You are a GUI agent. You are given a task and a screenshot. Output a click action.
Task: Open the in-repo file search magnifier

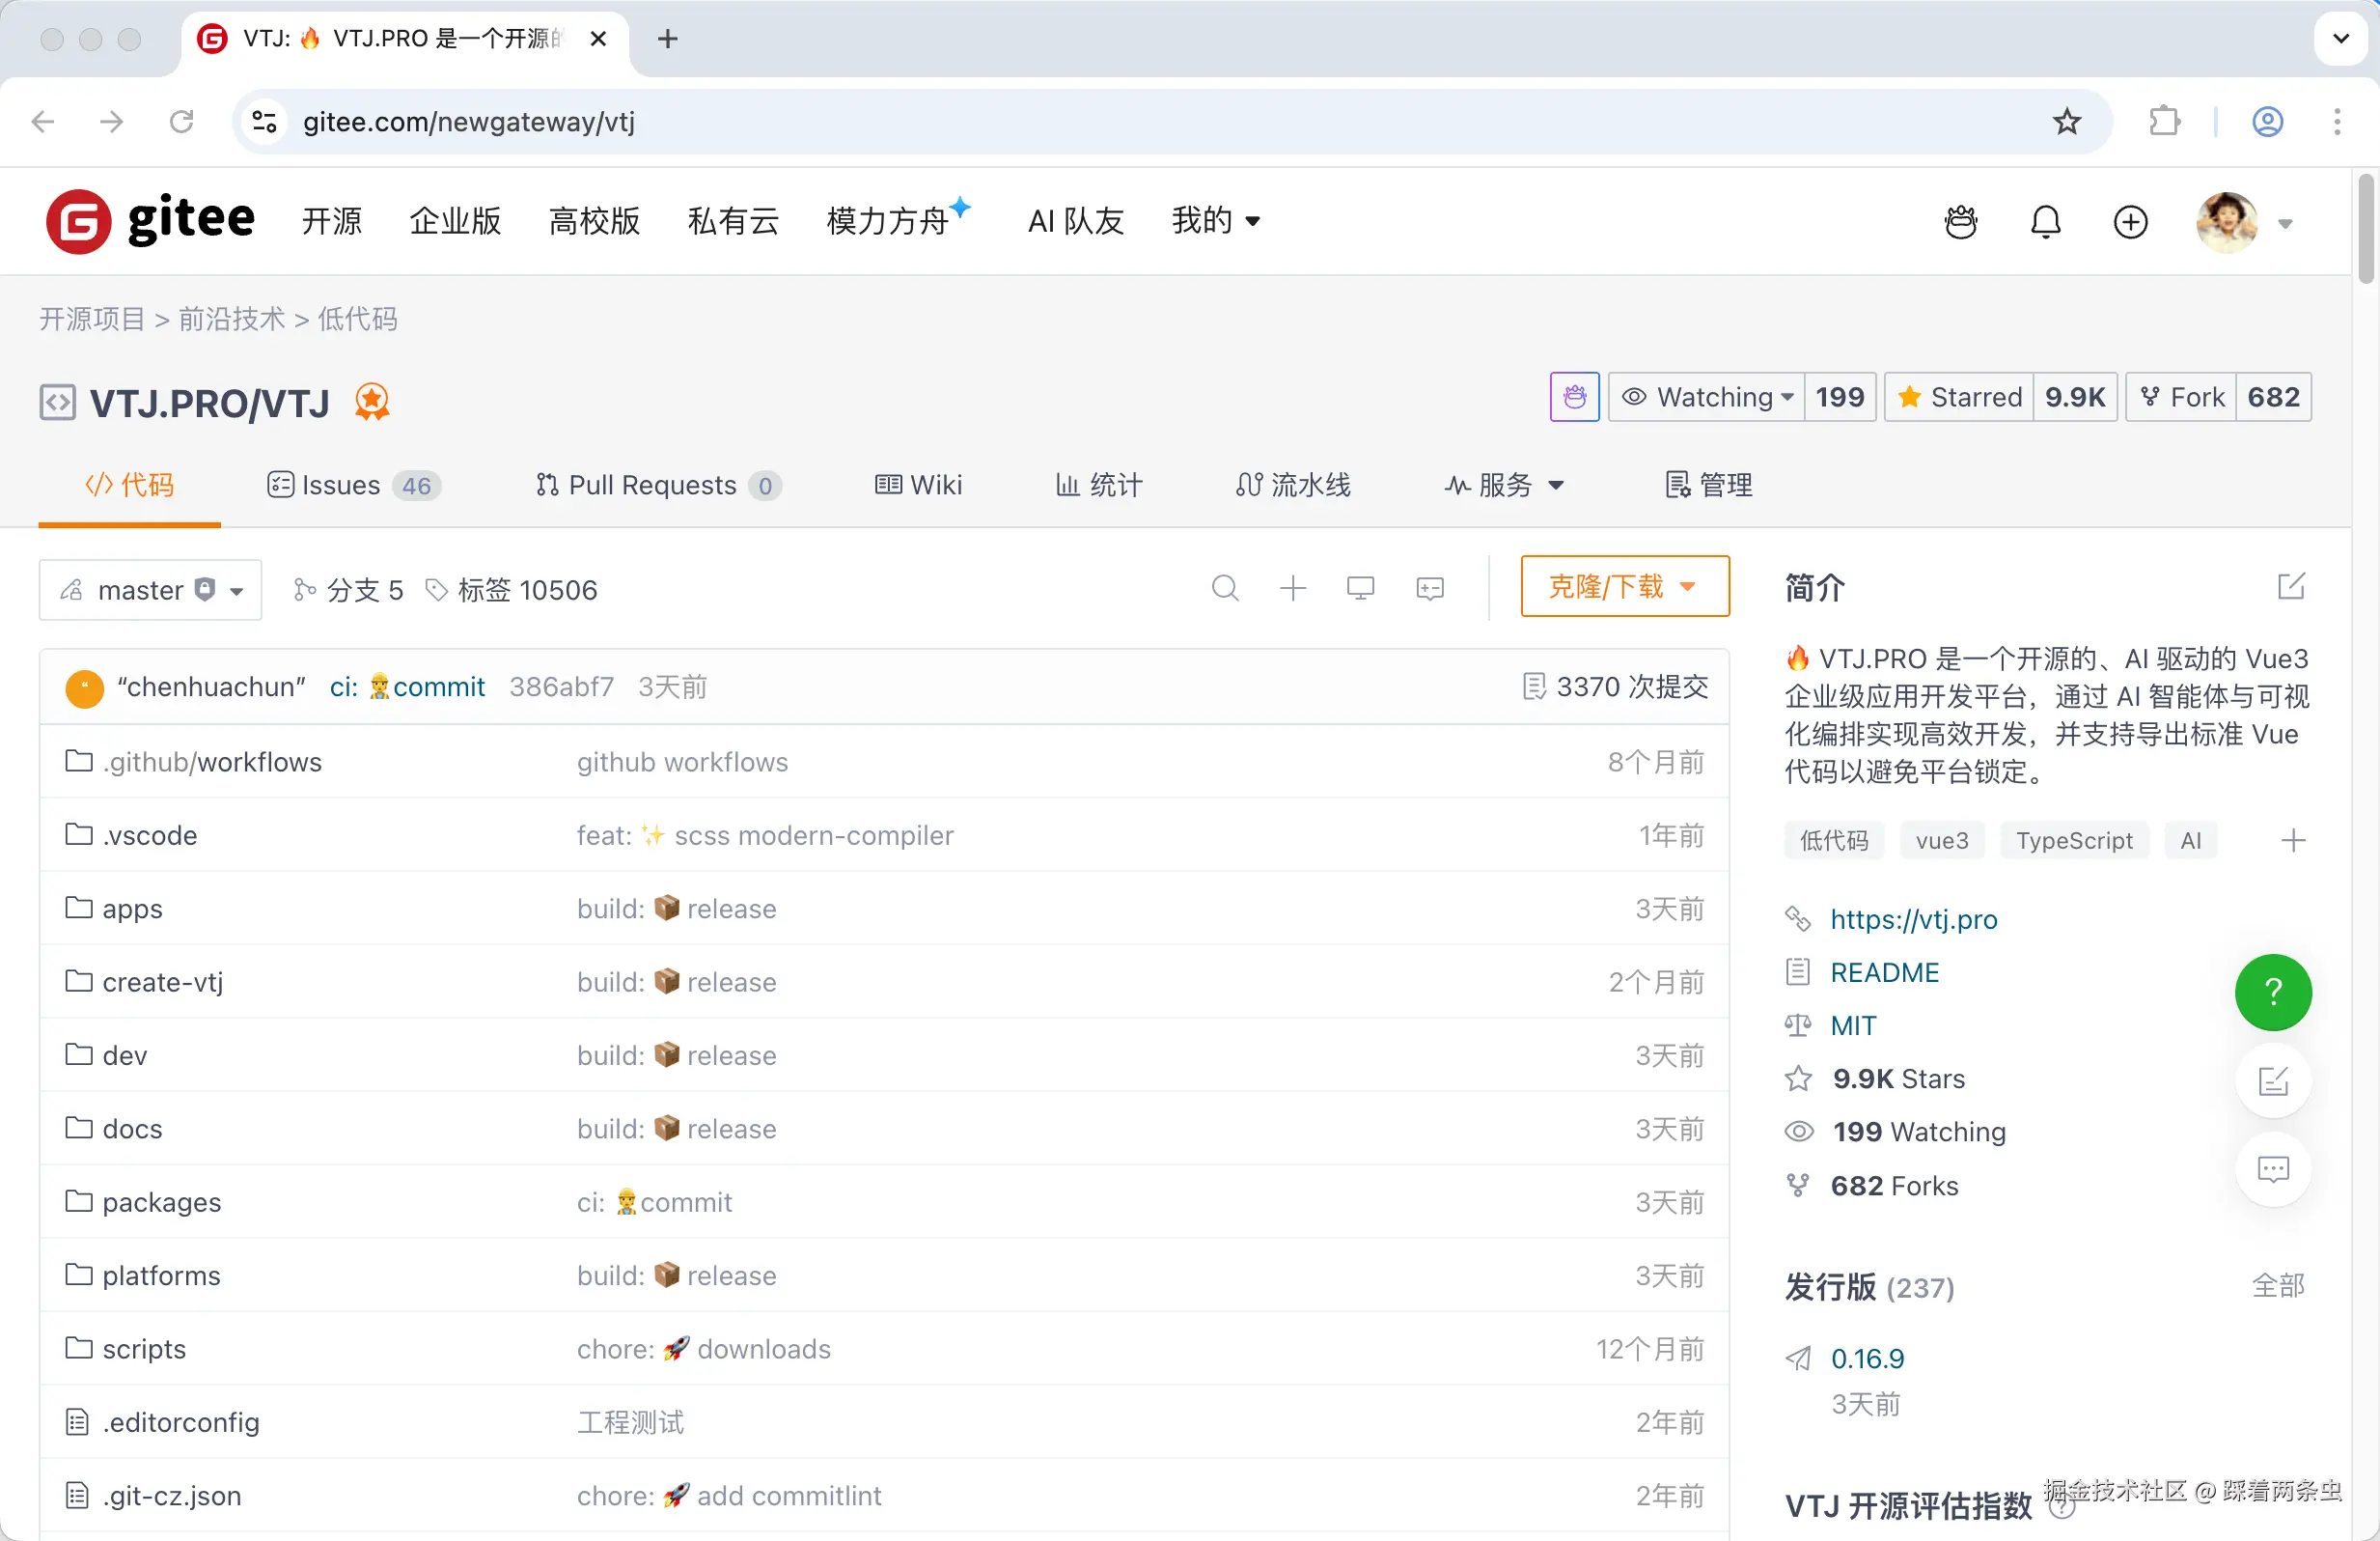pos(1226,588)
